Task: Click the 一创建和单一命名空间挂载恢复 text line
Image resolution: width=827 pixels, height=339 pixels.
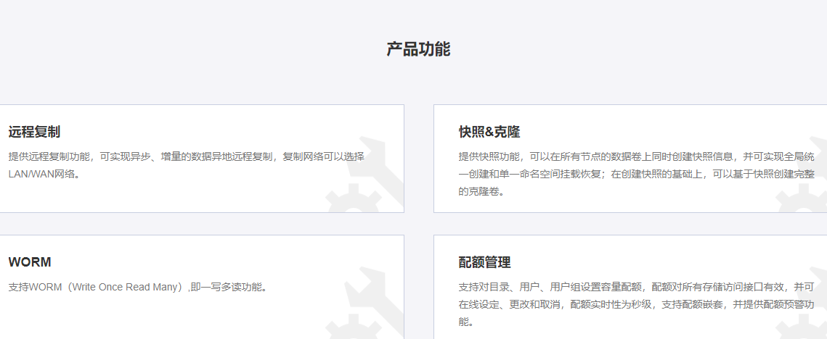Action: [636, 174]
